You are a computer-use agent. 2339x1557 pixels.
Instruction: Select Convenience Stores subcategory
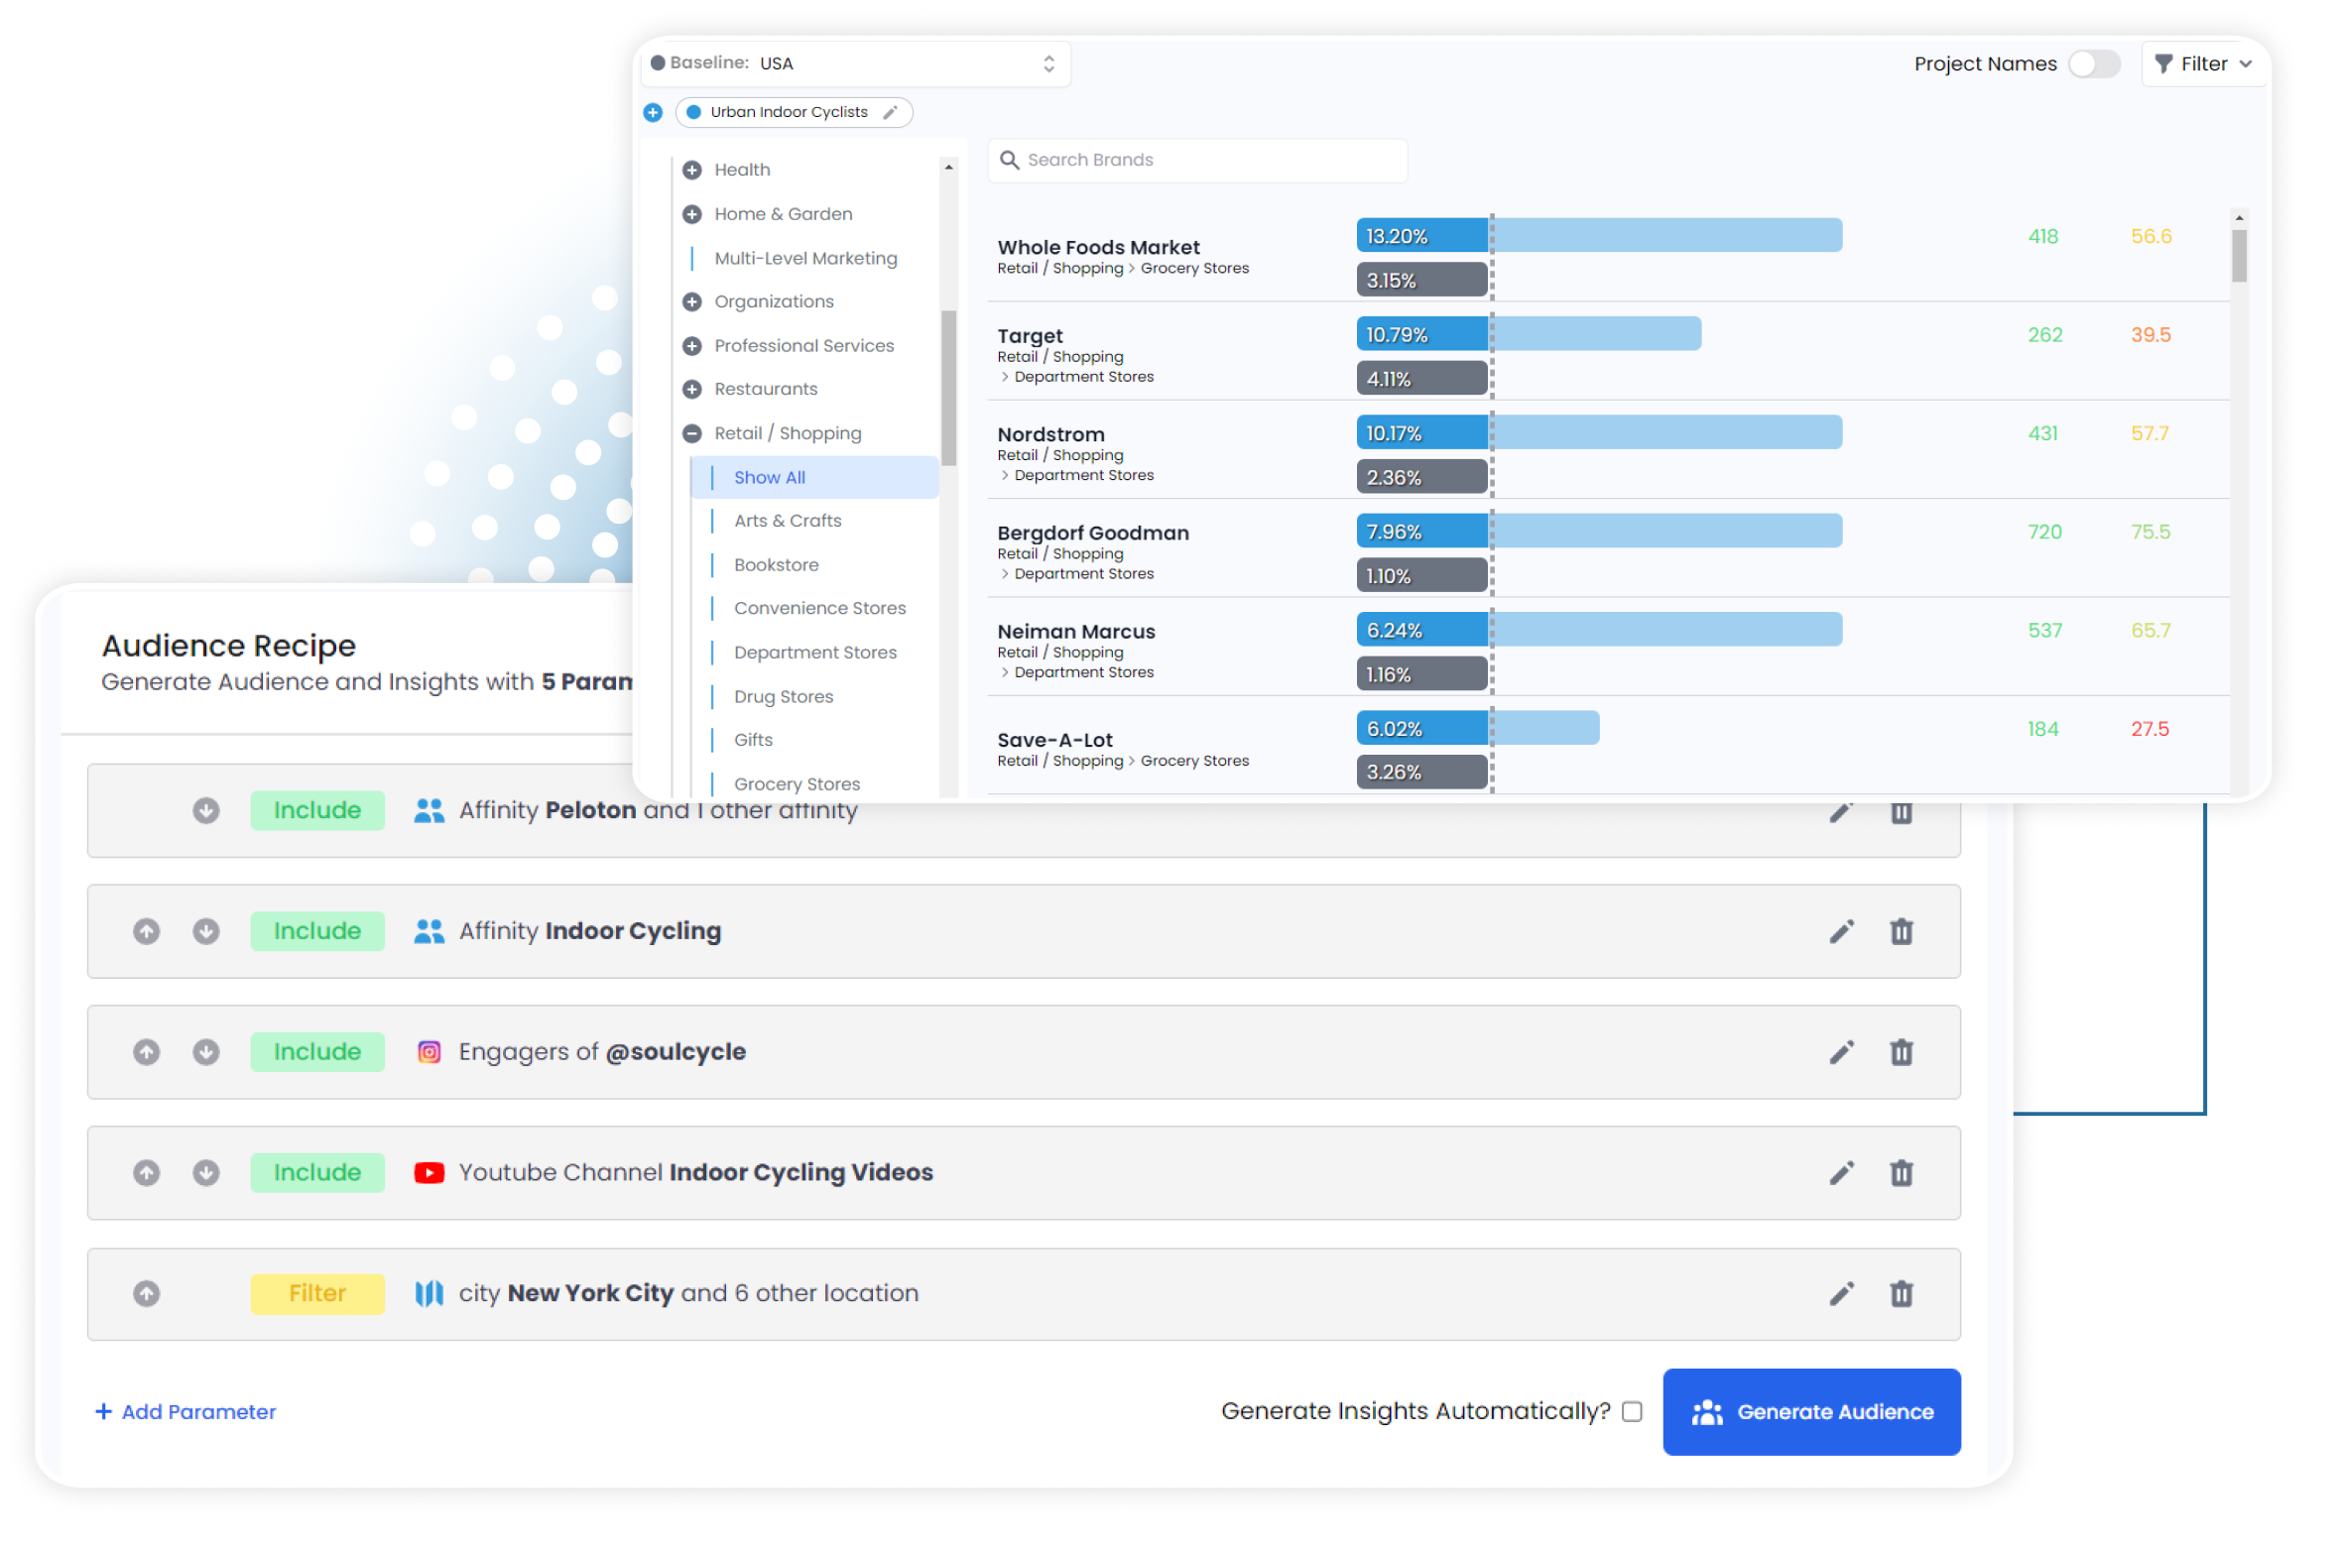tap(819, 608)
